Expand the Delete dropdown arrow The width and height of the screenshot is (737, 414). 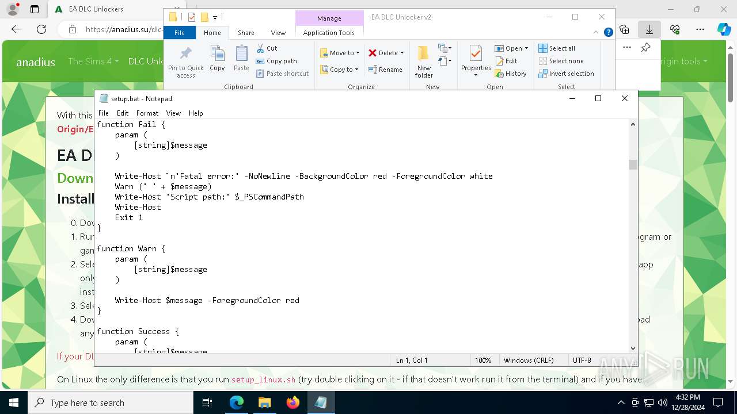pos(402,53)
